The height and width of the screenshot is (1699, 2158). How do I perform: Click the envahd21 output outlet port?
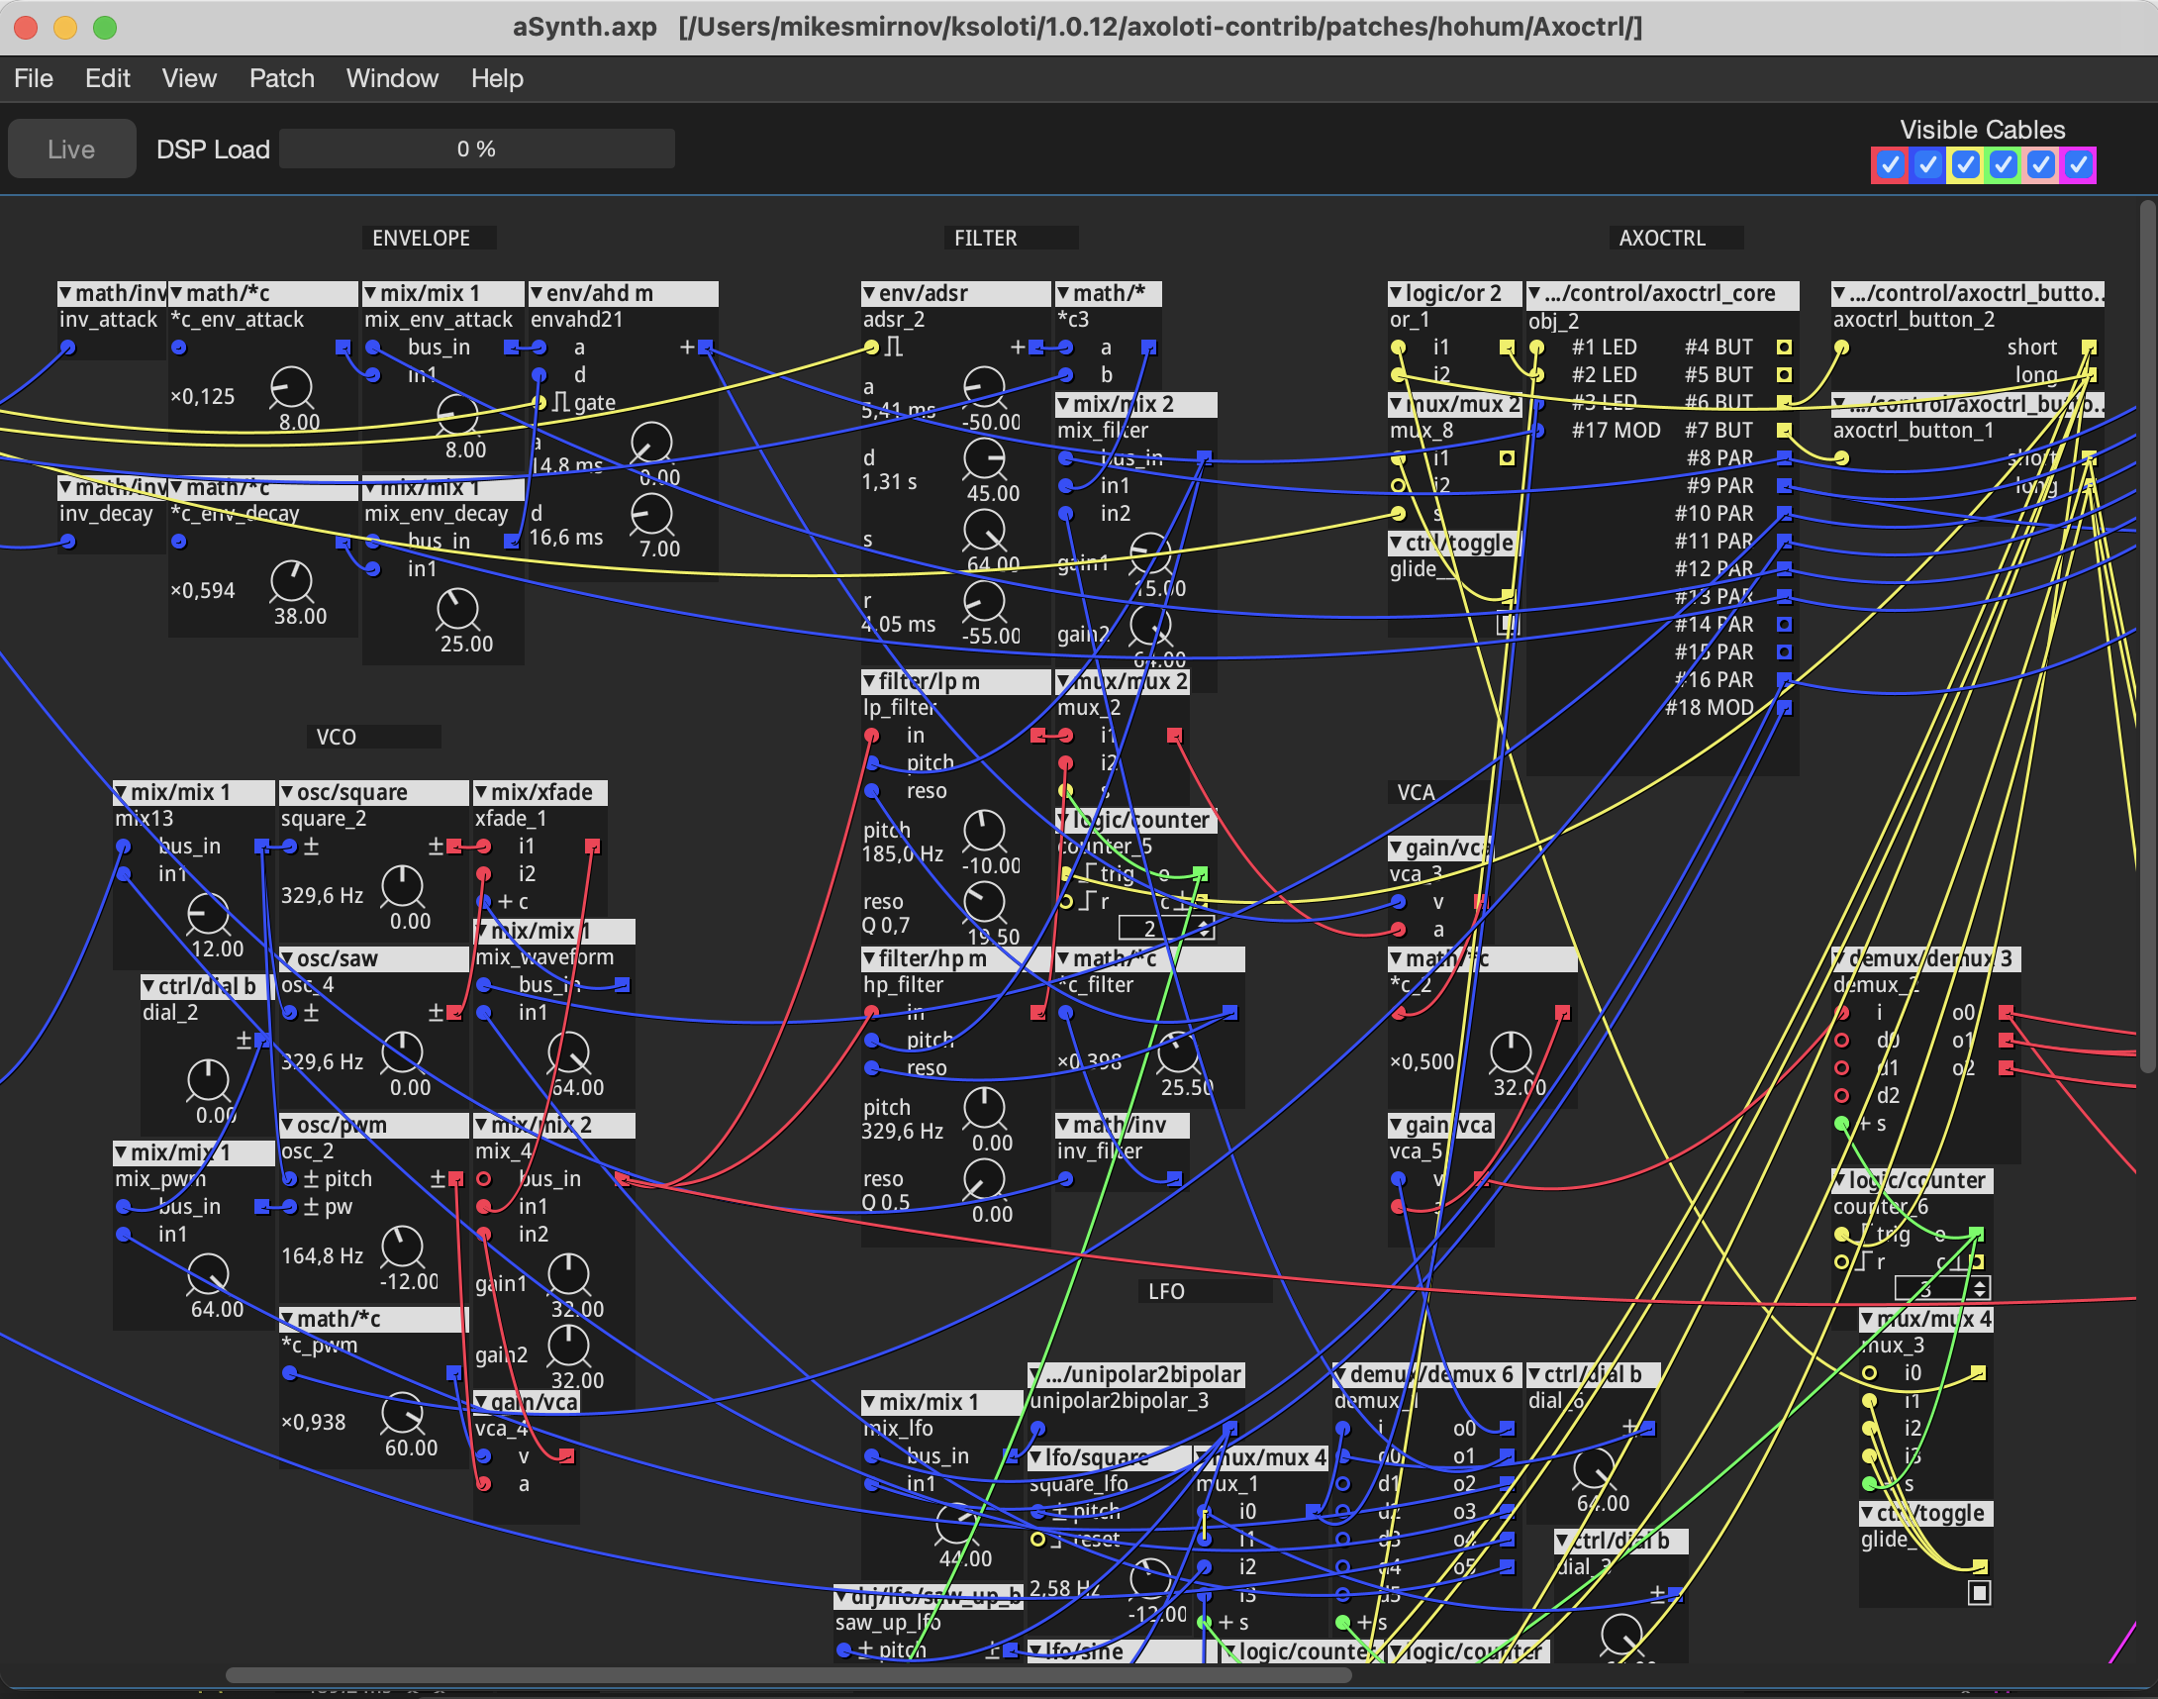(x=705, y=348)
